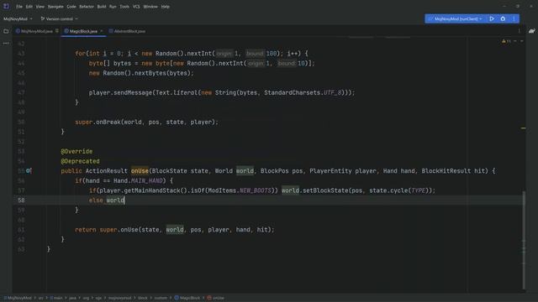Viewport: 538px width, 302px height.
Task: Click main in the breadcrumb path
Action: click(56, 298)
